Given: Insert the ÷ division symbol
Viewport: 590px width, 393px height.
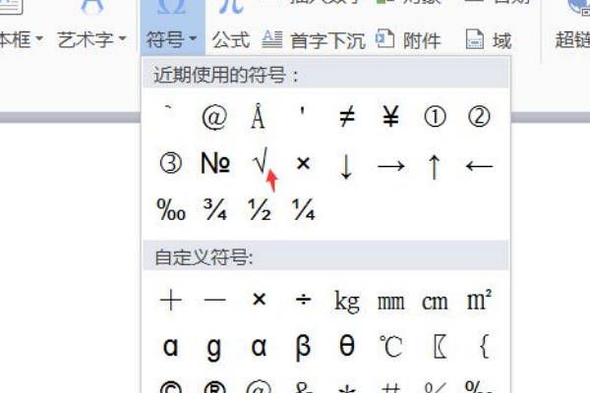Looking at the screenshot, I should coord(303,300).
